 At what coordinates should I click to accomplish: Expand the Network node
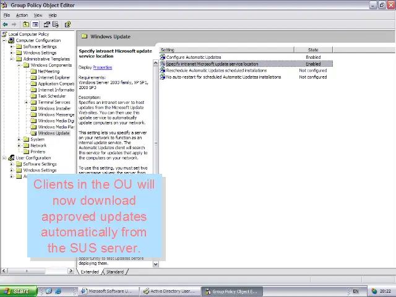(19, 145)
